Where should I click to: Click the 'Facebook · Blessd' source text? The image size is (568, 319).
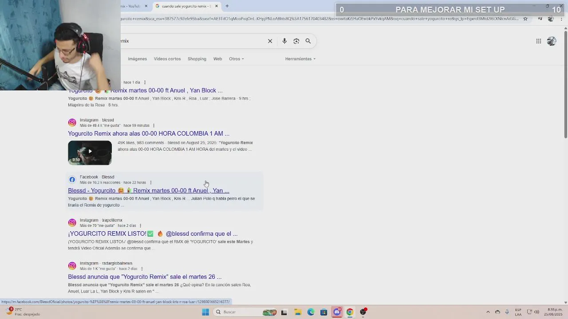click(97, 177)
